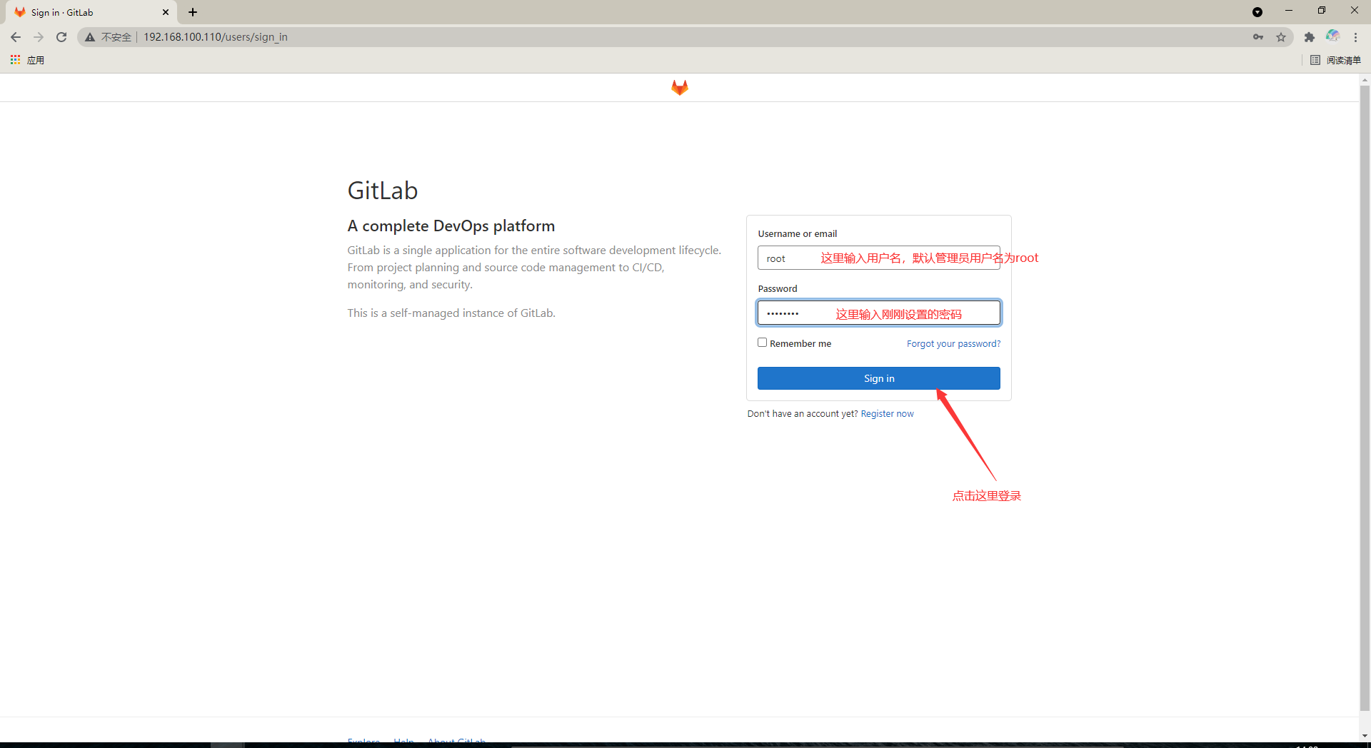Screen dimensions: 1371x748
Task: Open the Apps shortcut in bookmarks bar
Action: tap(27, 60)
